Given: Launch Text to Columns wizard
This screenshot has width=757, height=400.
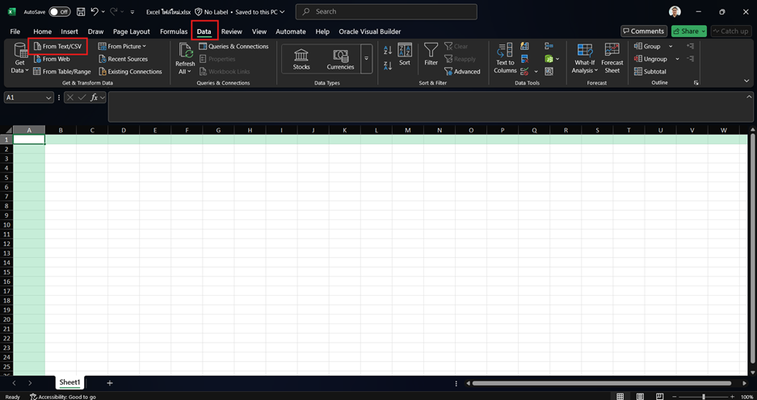Looking at the screenshot, I should [505, 58].
